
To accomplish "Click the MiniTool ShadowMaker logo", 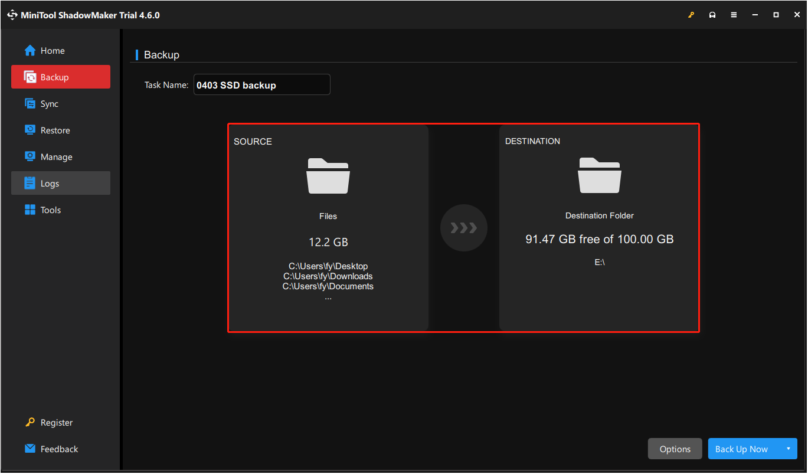I will [12, 15].
